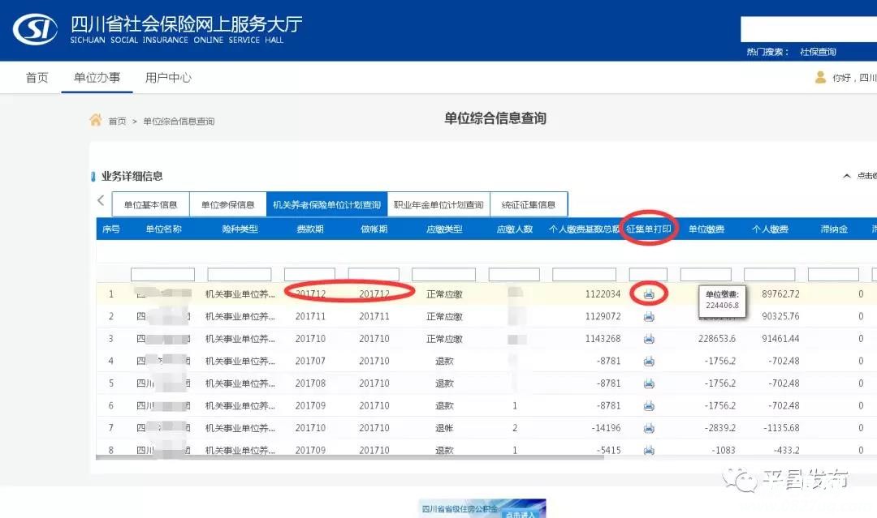Click print icon in row 2 (201711)
The height and width of the screenshot is (518, 877).
point(649,316)
